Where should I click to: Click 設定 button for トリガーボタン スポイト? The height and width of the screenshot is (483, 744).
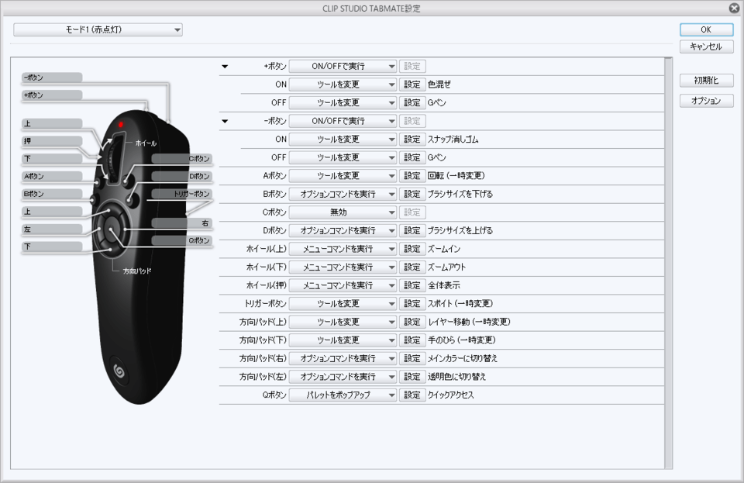[412, 304]
